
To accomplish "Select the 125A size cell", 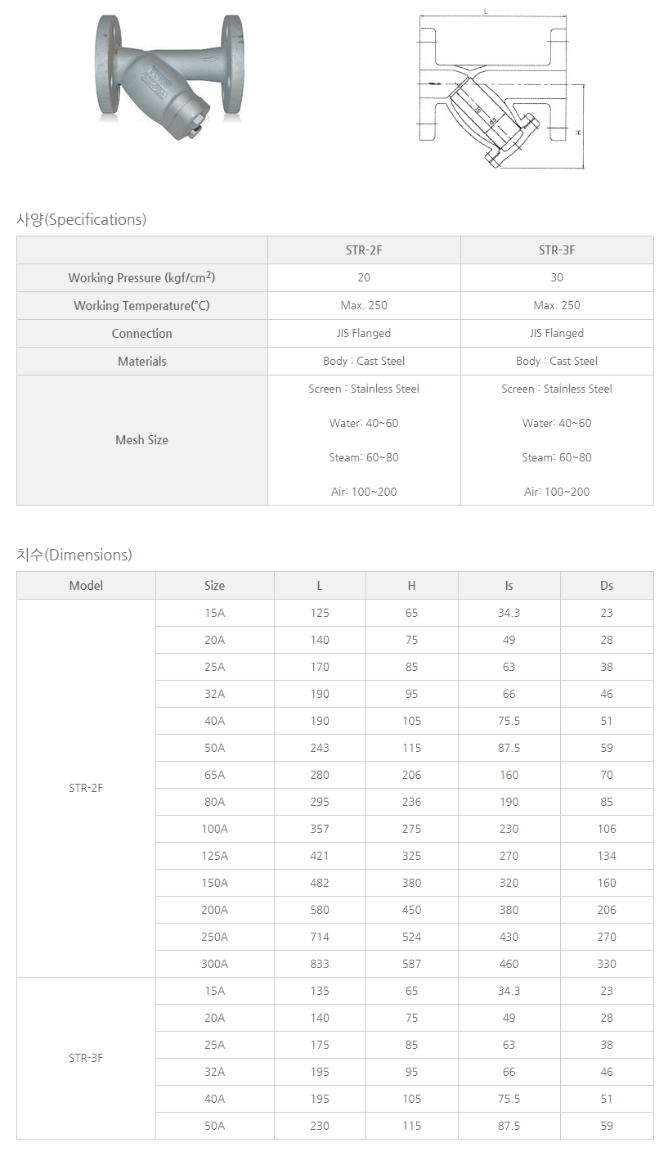I will pyautogui.click(x=214, y=856).
